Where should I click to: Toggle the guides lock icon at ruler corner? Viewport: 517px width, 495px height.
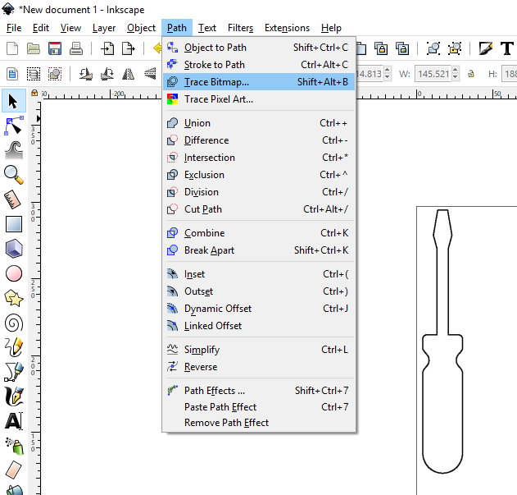[34, 93]
